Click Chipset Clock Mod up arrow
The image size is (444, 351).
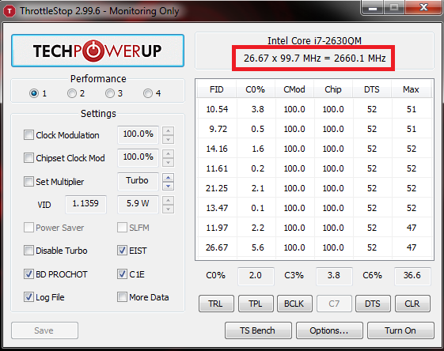169,154
